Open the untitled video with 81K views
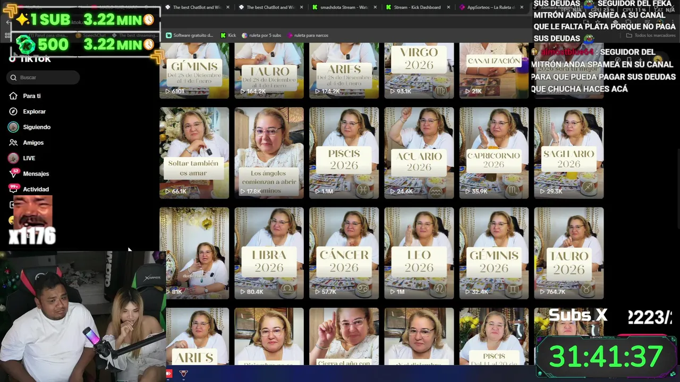 194,253
